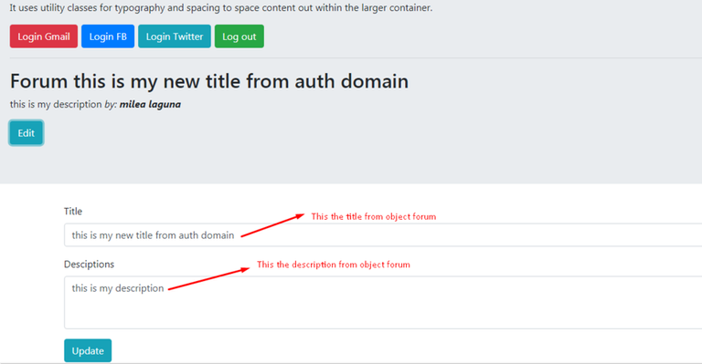Select the Forum heading text

tap(209, 81)
